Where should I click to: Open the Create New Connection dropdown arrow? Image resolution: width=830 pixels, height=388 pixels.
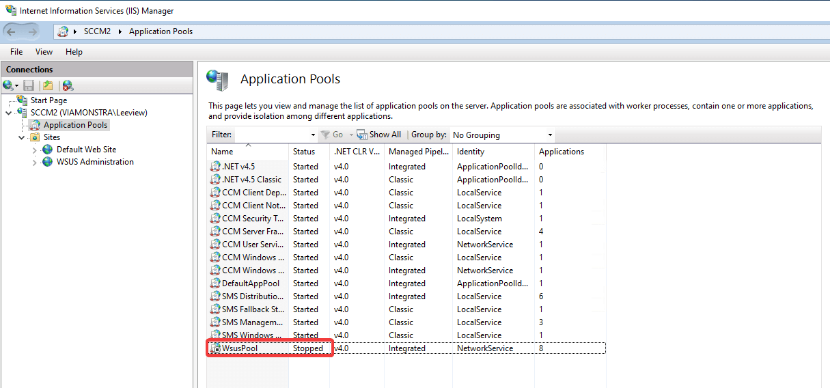pyautogui.click(x=17, y=86)
